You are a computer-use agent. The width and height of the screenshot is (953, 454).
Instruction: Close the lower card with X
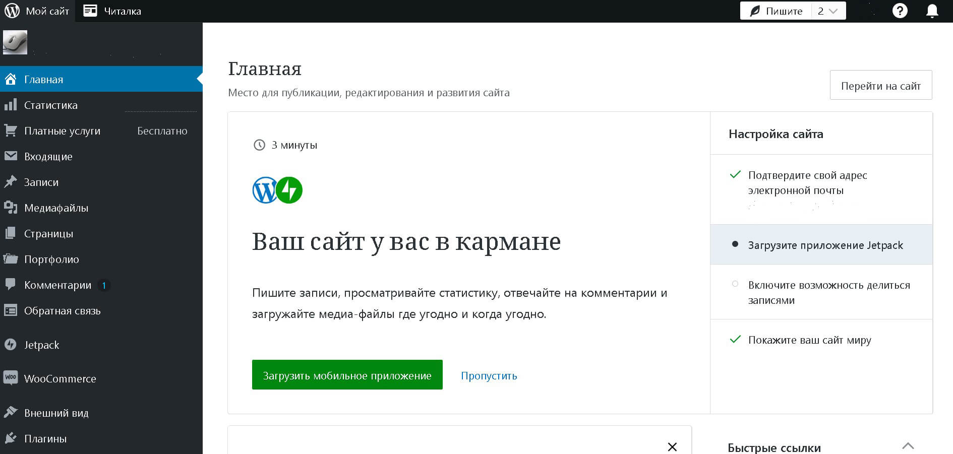click(x=672, y=447)
